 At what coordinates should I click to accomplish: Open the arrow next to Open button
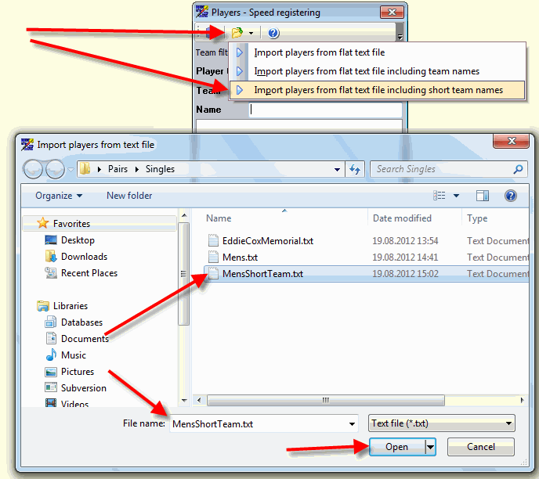tap(430, 447)
